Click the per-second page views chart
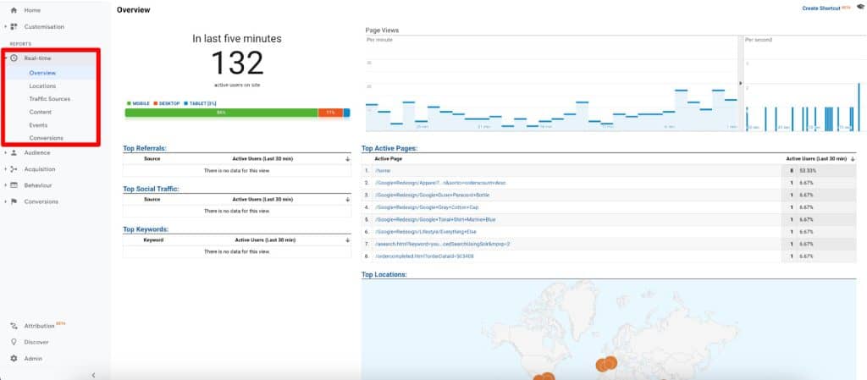This screenshot has width=867, height=380. (803, 84)
